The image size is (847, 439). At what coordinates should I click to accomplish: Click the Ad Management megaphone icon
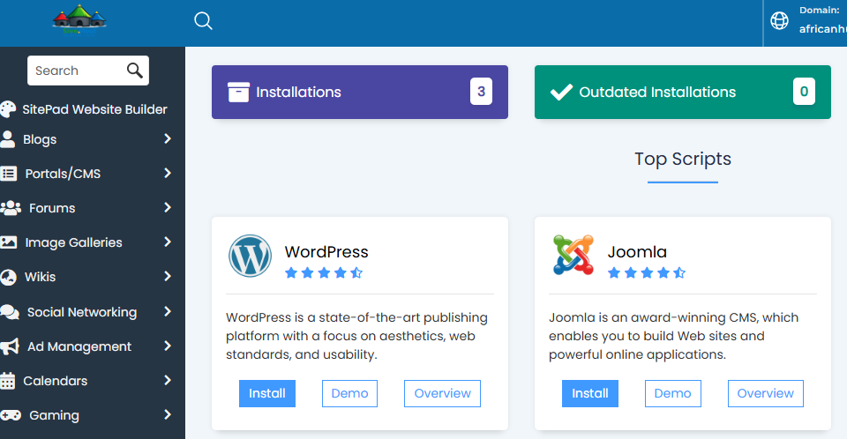point(10,346)
